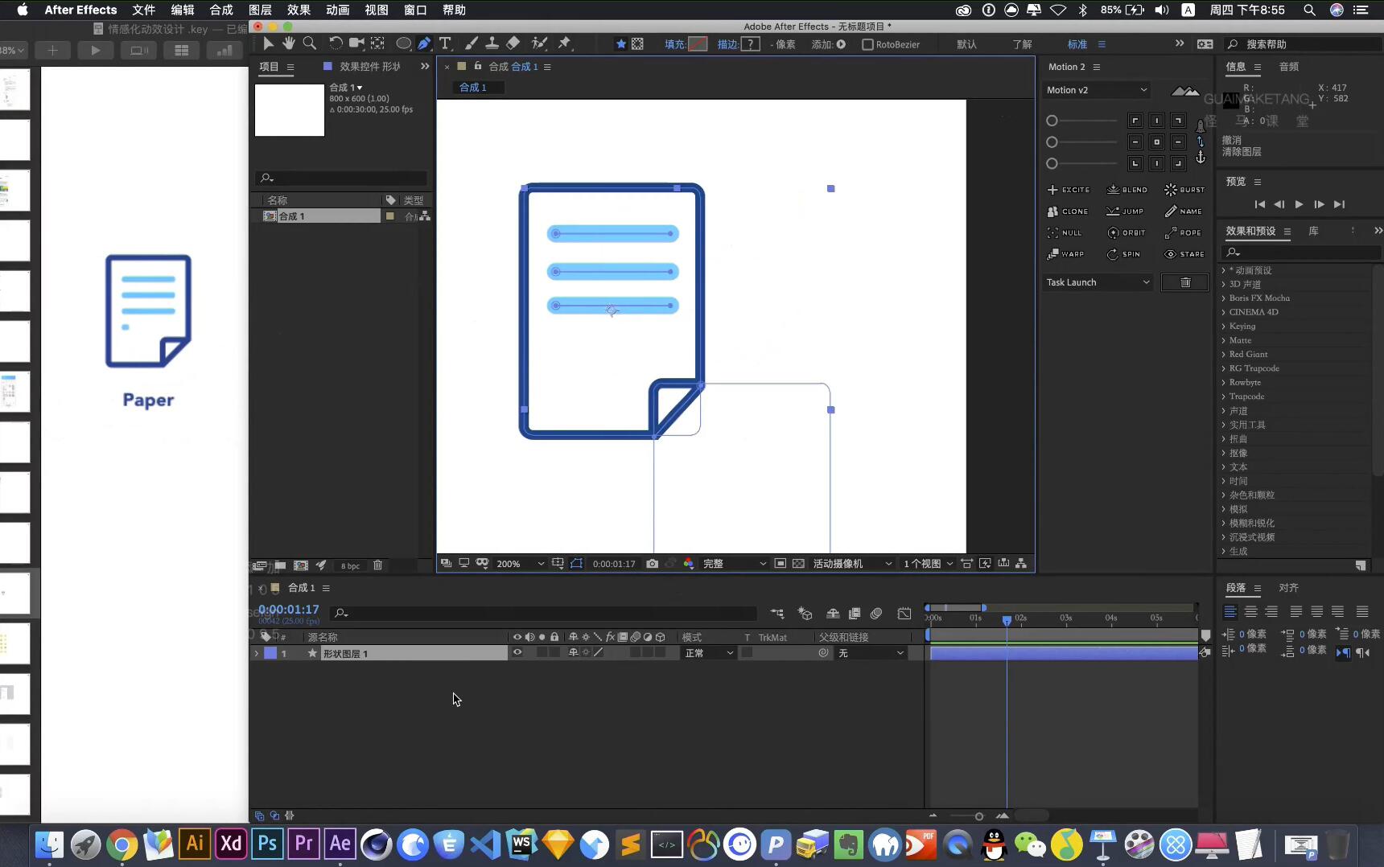Click the BURST button in Motion panel

1184,190
